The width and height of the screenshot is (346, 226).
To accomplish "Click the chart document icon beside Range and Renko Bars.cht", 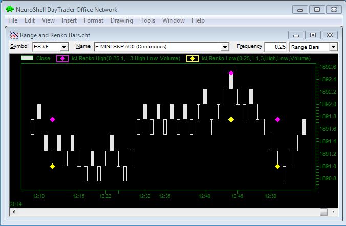I will (x=14, y=35).
